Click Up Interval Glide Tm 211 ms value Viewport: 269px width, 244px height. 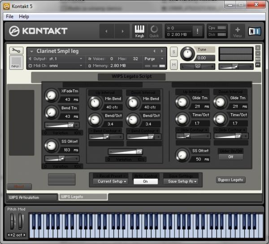click(x=200, y=107)
